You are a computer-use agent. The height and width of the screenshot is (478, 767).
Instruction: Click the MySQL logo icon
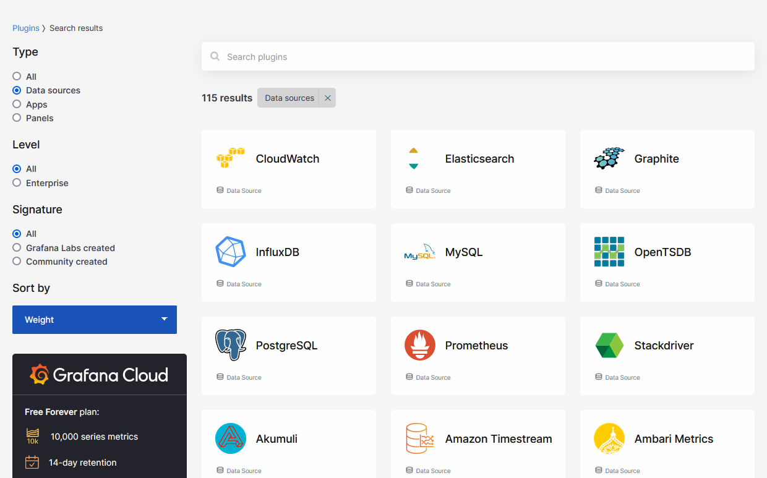coord(419,252)
